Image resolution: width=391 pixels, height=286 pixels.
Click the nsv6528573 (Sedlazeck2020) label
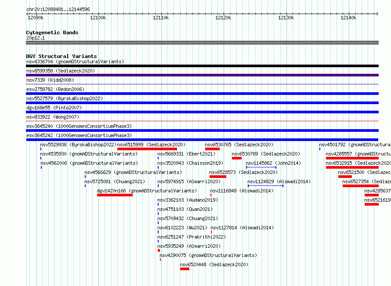[x=243, y=172]
